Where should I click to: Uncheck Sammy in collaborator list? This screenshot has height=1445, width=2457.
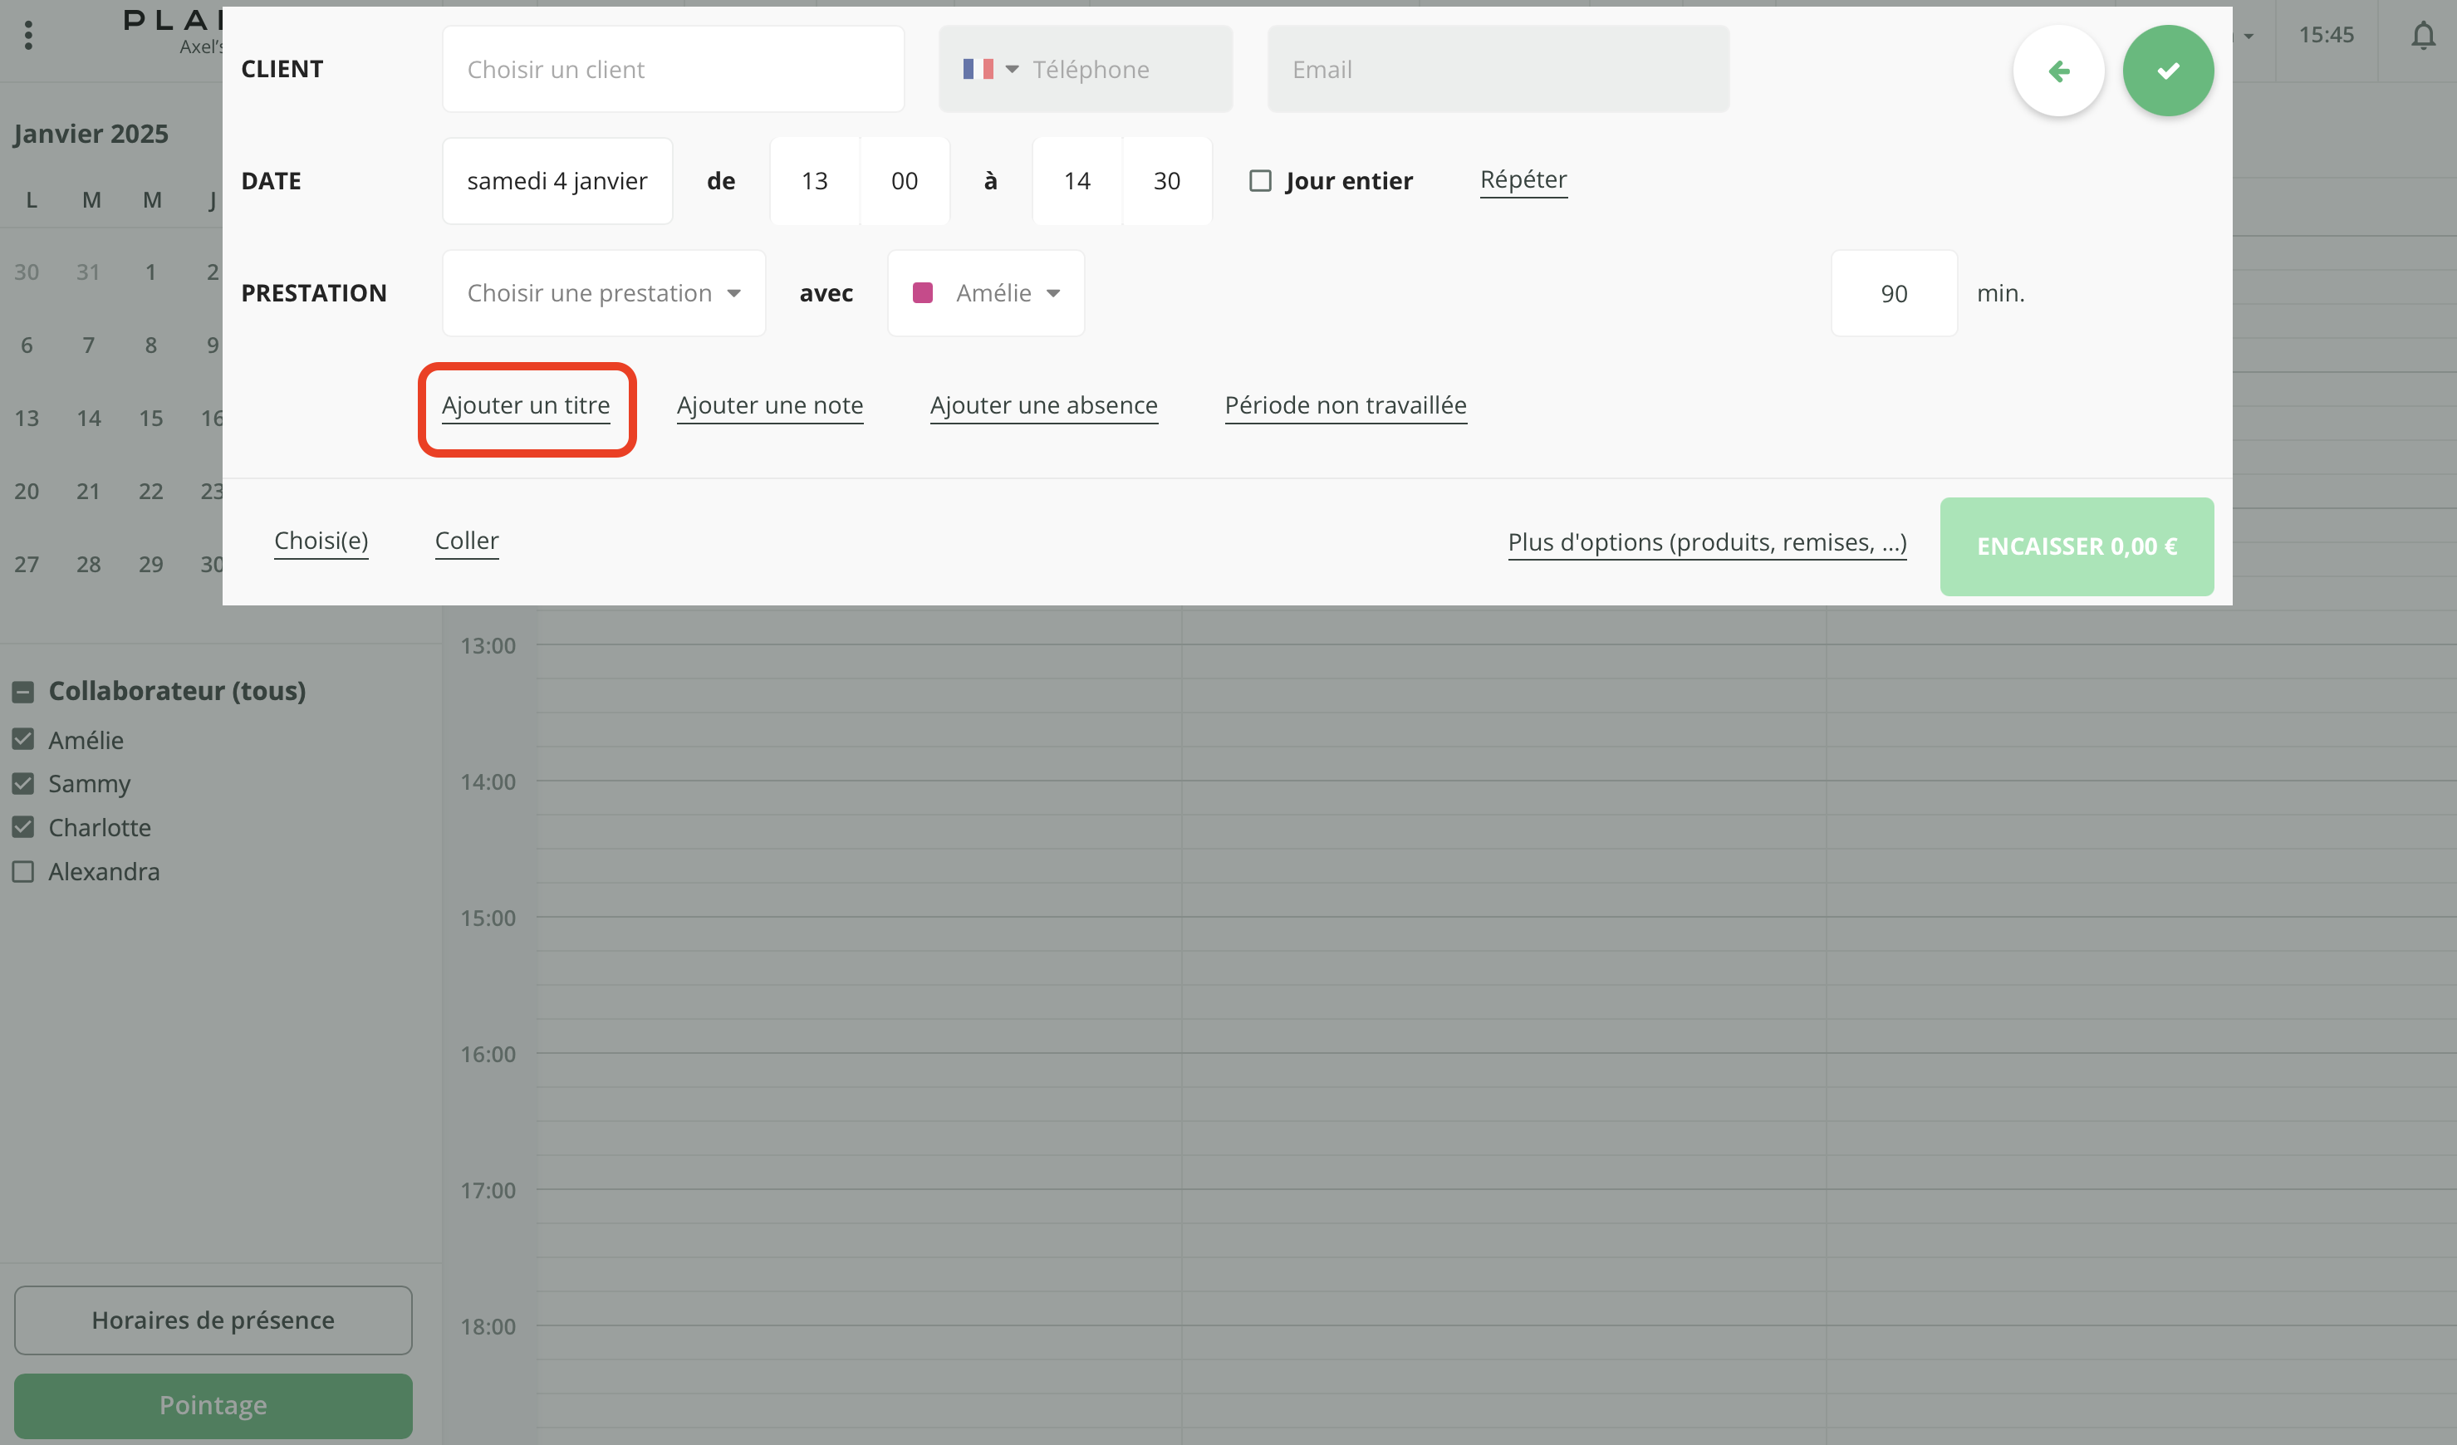tap(23, 784)
